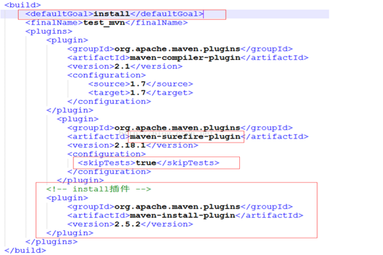Image resolution: width=383 pixels, height=255 pixels.
Task: Select maven-compiler-plugin artifactId text
Action: [185, 58]
